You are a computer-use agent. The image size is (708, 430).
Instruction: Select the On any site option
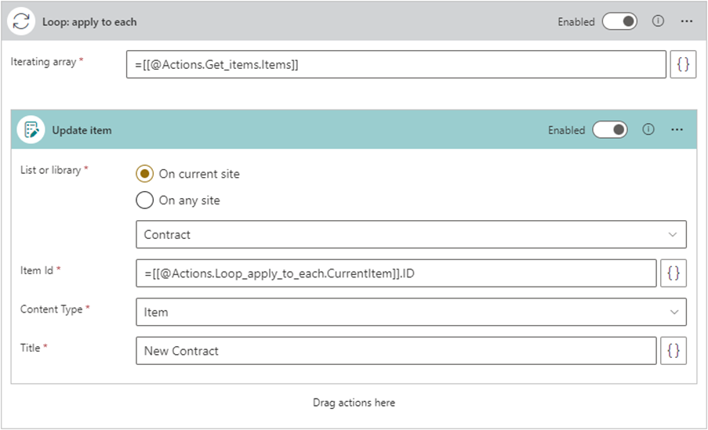click(x=145, y=201)
